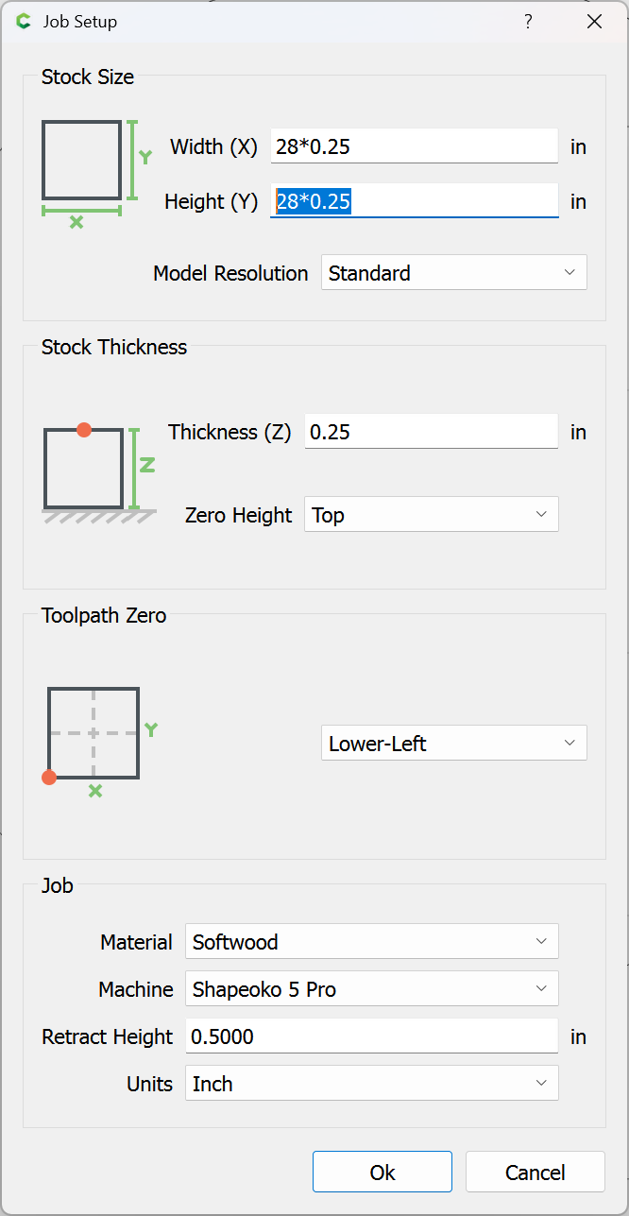Open the Zero Height dropdown
This screenshot has height=1216, width=629.
point(431,515)
